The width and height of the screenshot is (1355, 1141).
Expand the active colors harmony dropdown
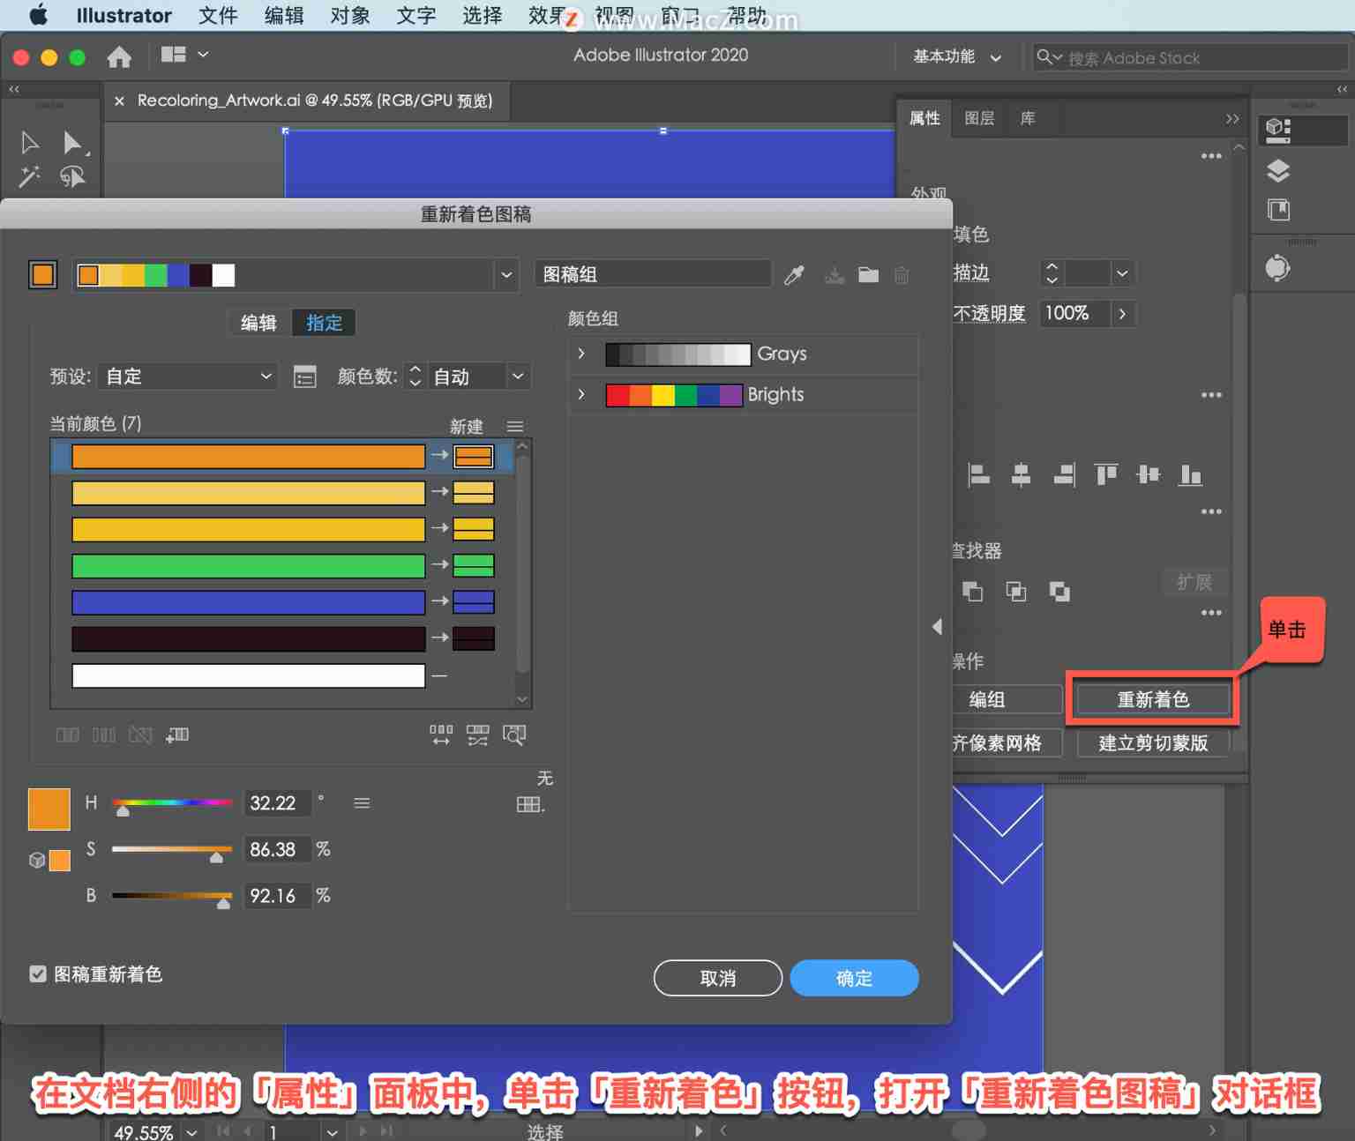[x=506, y=275]
